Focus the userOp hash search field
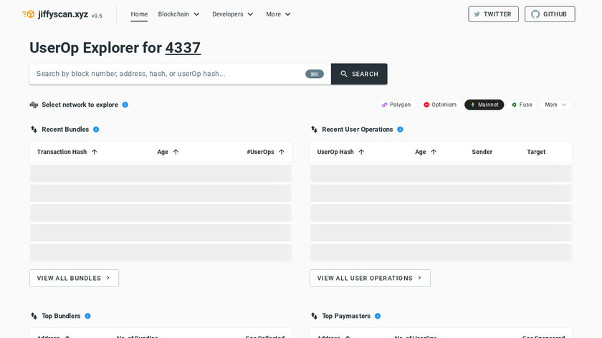602x338 pixels. tap(168, 74)
